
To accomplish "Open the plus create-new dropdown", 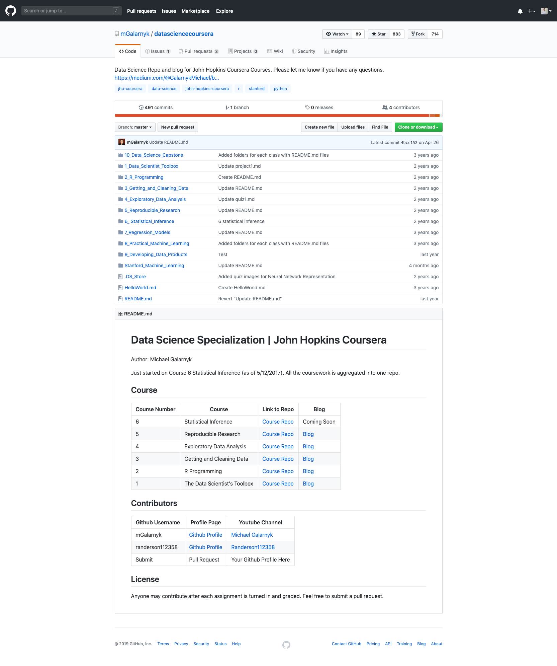I will click(x=532, y=11).
